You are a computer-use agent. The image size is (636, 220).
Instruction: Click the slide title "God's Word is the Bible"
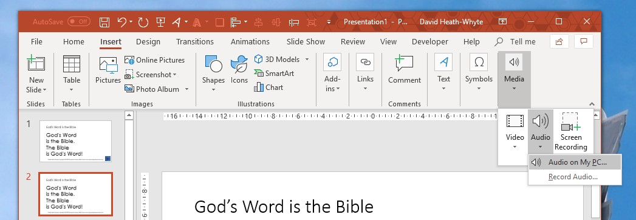coord(284,206)
